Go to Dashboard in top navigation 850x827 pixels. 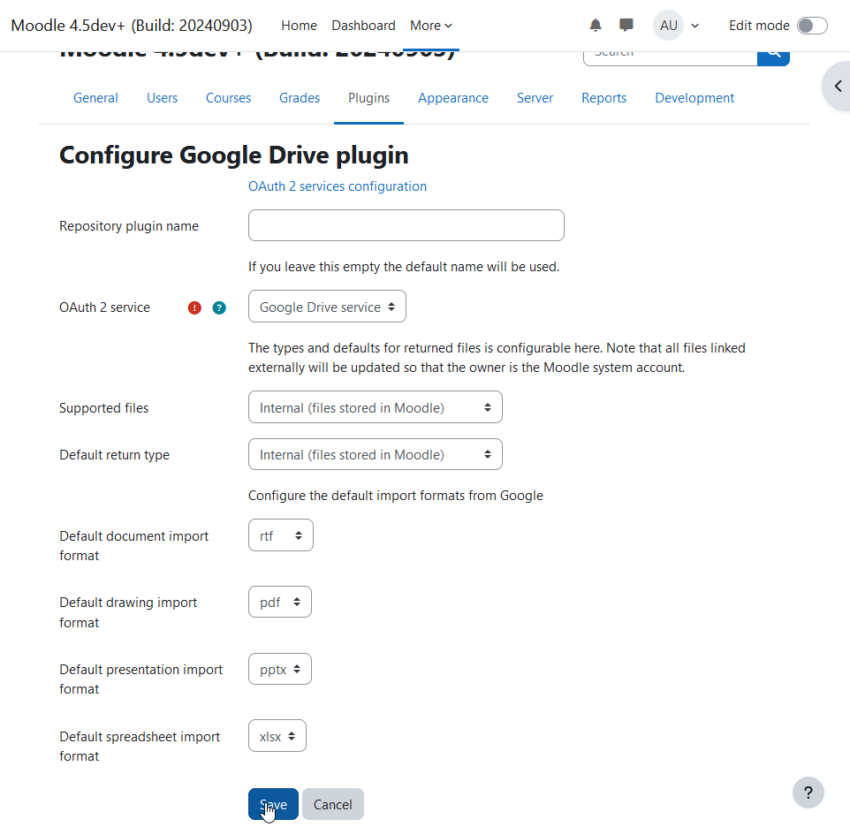363,26
